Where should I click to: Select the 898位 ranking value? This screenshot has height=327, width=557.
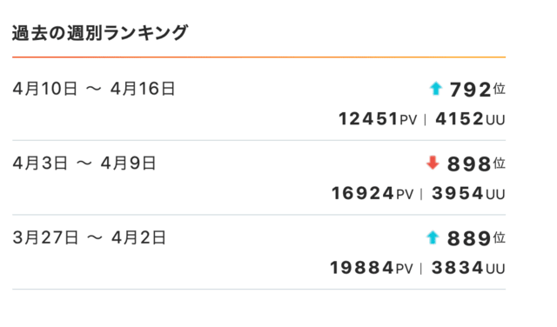[476, 163]
